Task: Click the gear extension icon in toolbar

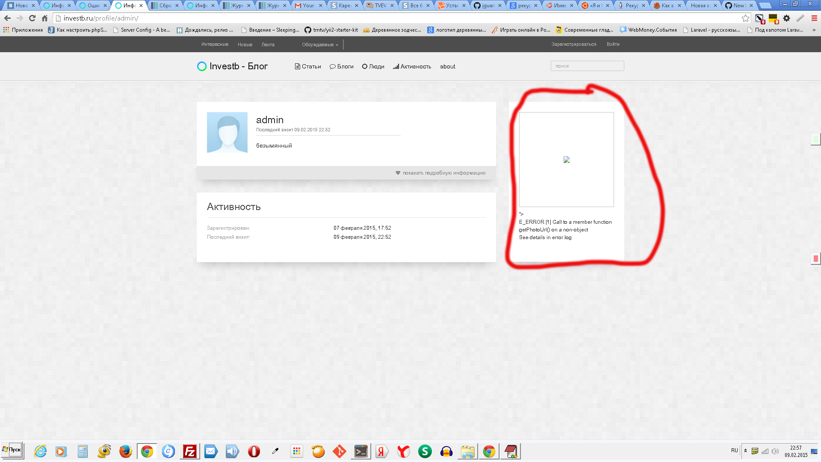Action: point(786,18)
